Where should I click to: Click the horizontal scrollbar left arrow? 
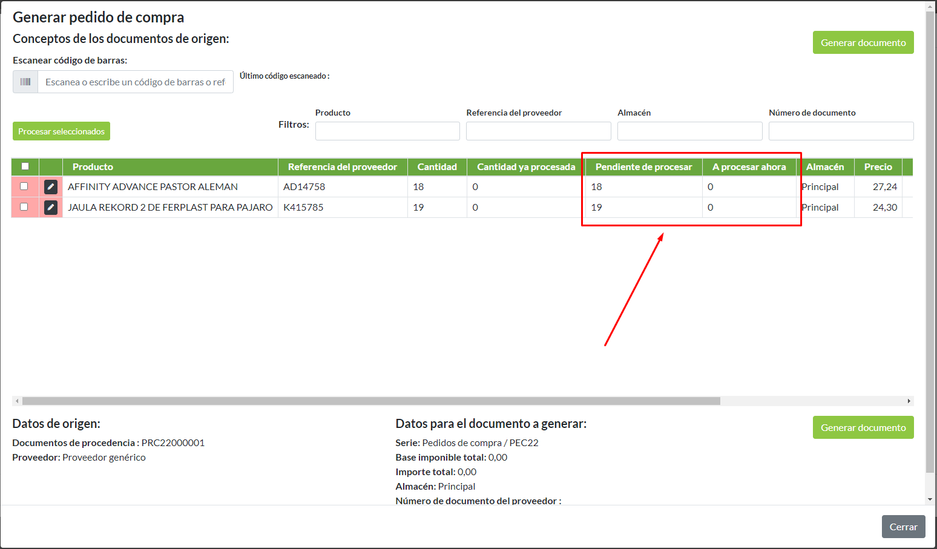(x=17, y=401)
